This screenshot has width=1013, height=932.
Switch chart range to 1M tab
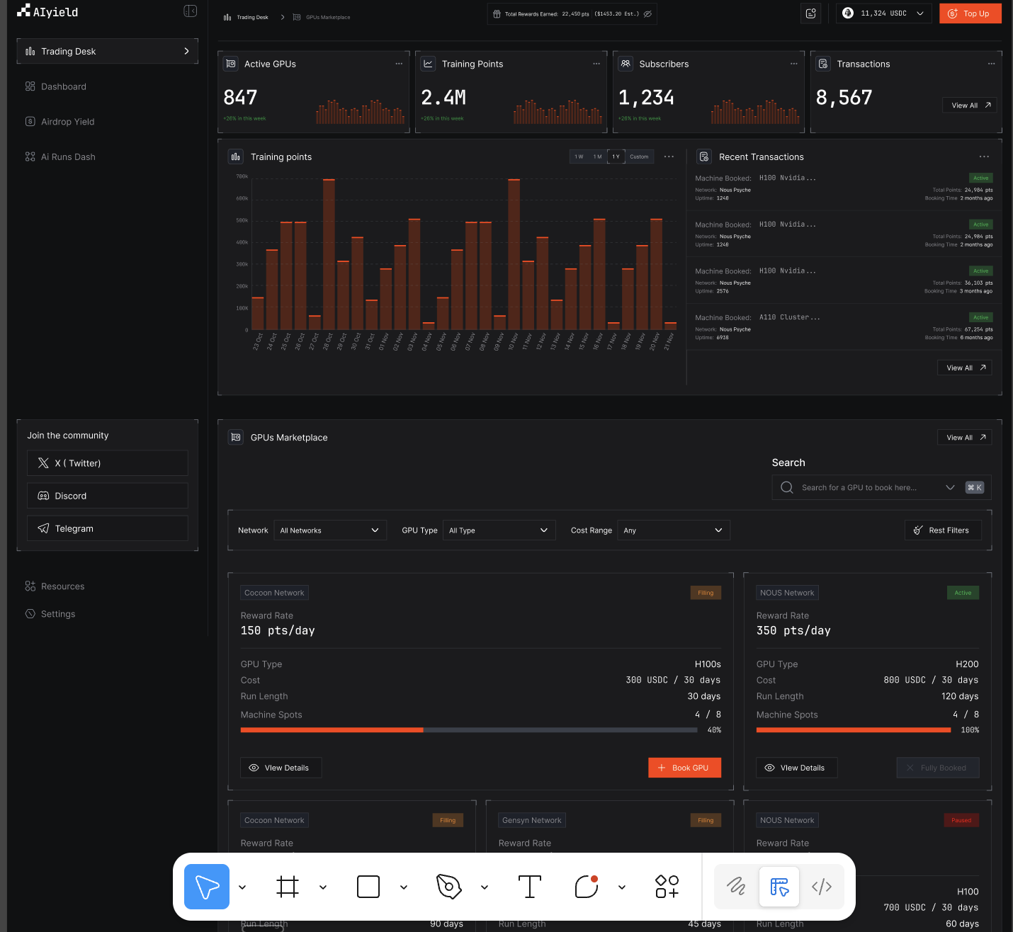597,157
